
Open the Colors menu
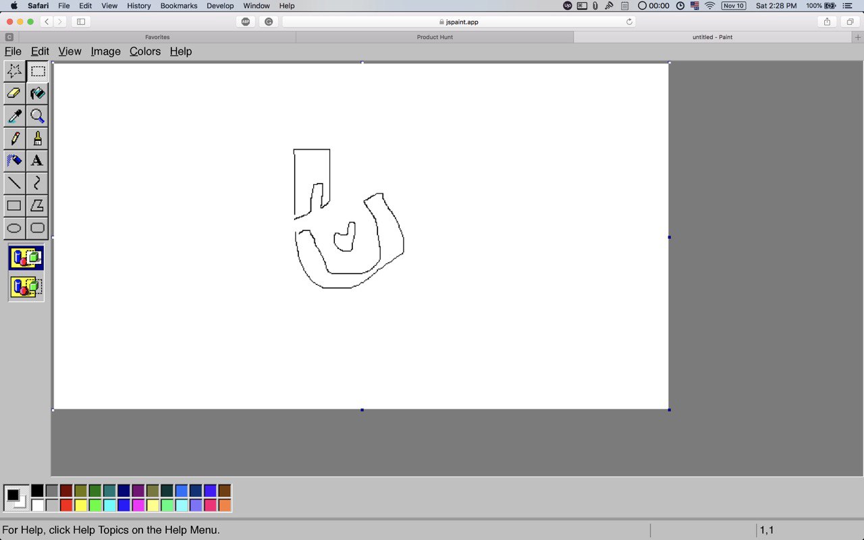click(x=145, y=51)
